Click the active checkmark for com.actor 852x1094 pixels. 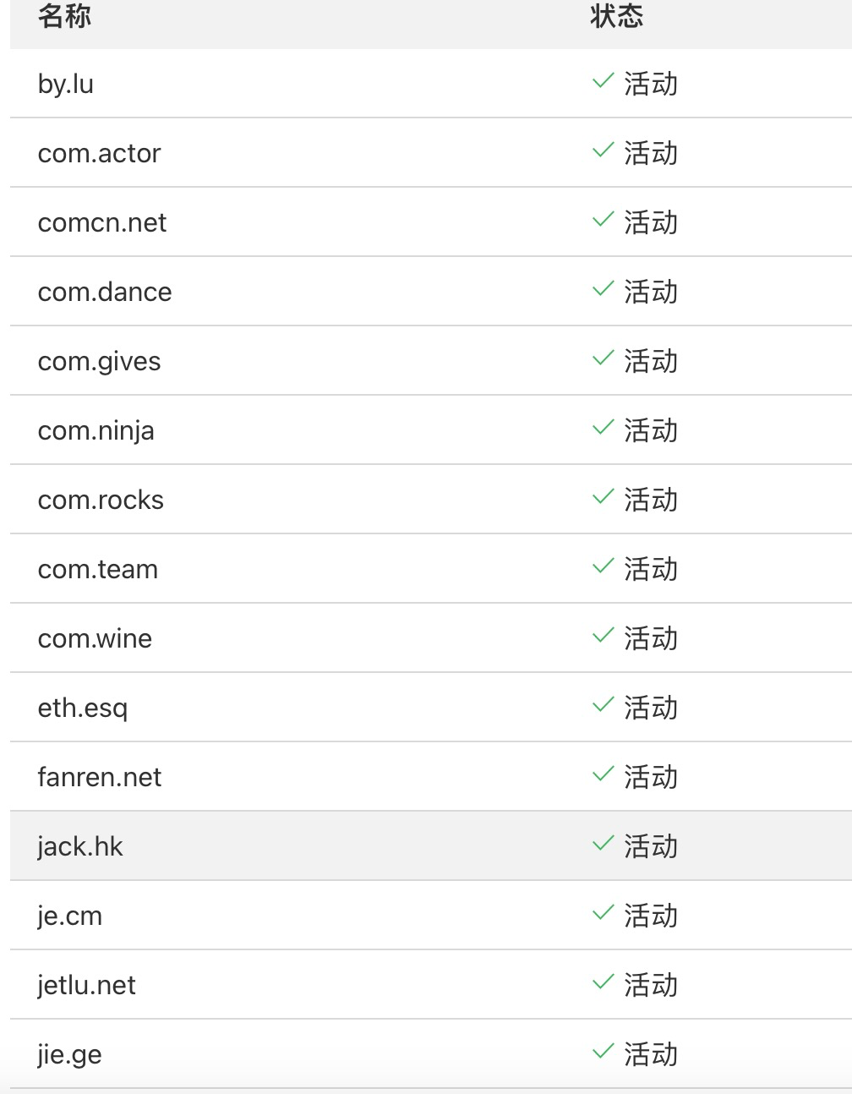603,151
